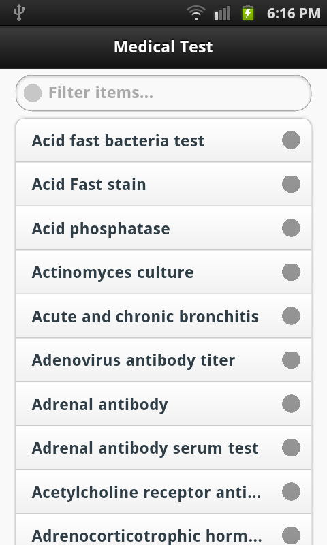
Task: Expand the Adrenocorticotrophic horm... row indicator
Action: click(x=291, y=535)
